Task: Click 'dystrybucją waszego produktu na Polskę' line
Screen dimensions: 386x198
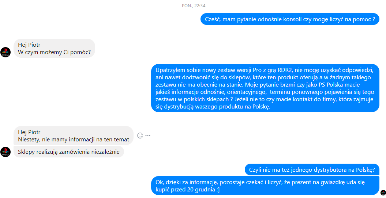Action: [x=217, y=107]
